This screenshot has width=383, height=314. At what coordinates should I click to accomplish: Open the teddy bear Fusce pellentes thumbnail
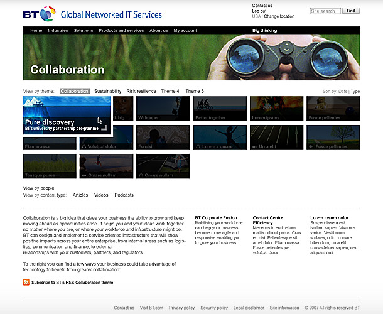(x=333, y=109)
